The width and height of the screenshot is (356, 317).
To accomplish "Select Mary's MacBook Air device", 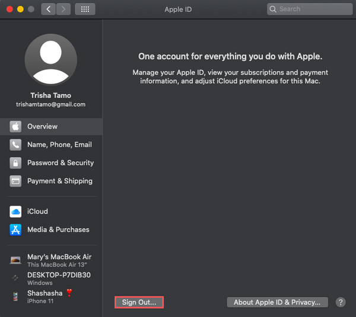I will tap(51, 260).
